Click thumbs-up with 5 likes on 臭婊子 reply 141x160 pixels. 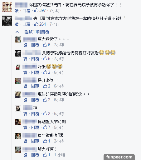click(x=45, y=58)
